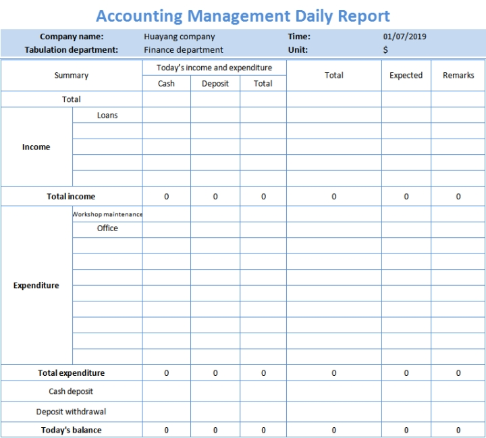Select the Office expenditure label

[107, 228]
